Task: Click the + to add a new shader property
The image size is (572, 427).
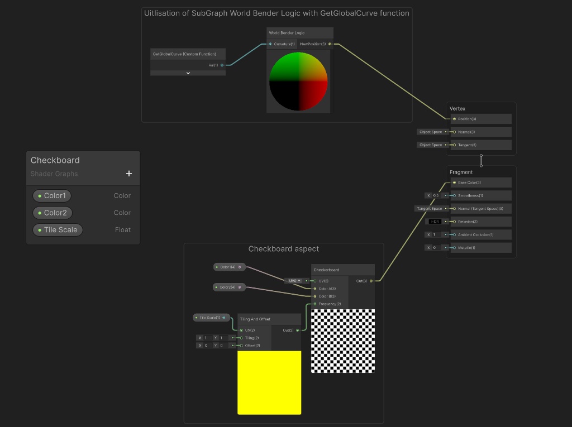Action: tap(128, 173)
